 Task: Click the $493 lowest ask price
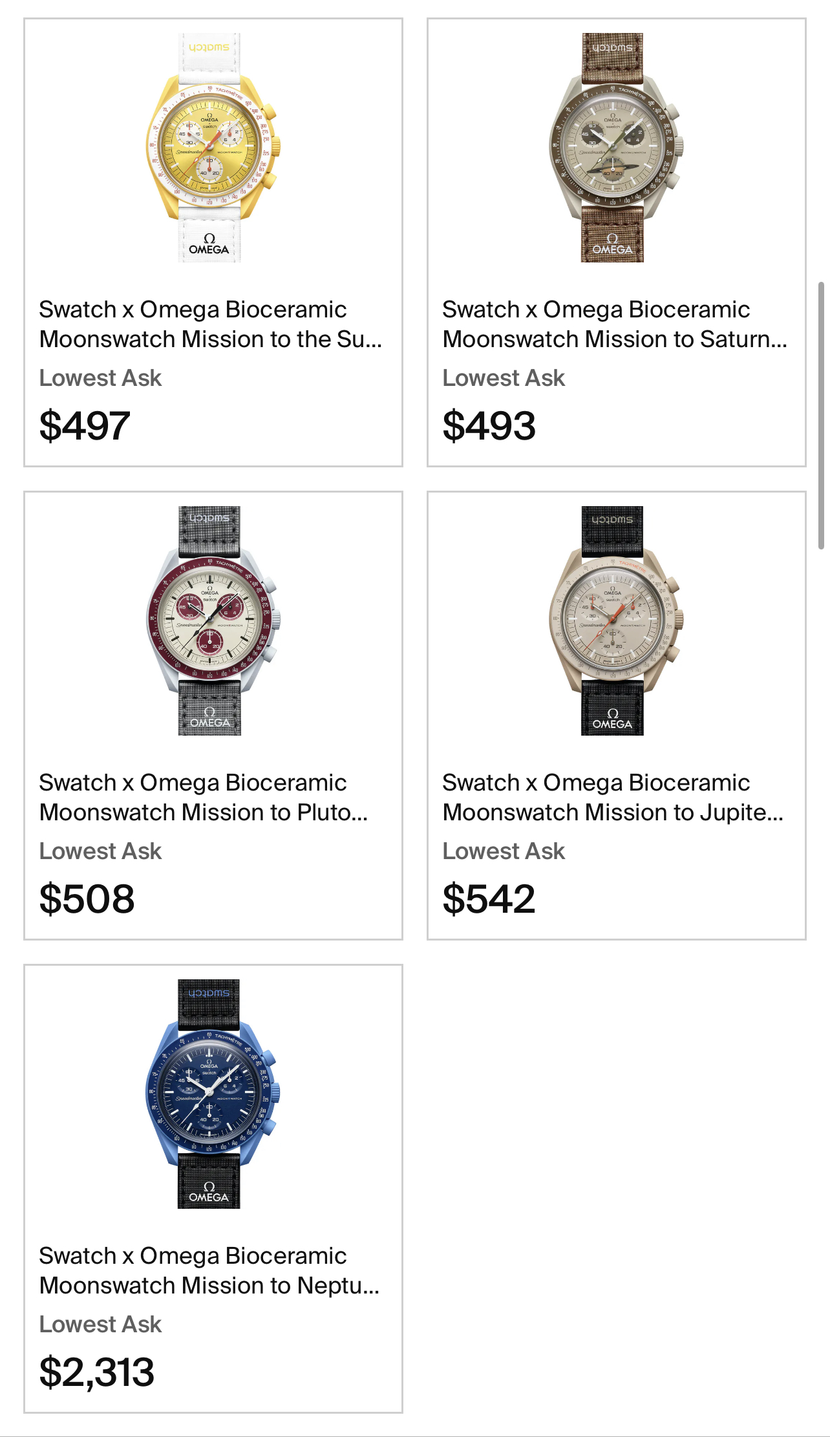[489, 426]
